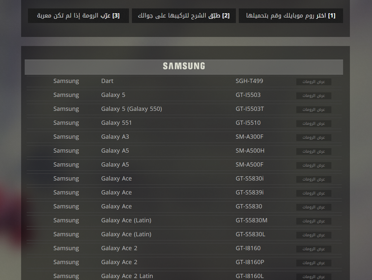Show ROMs for Galaxy A3 SM-A300F
Image resolution: width=372 pixels, height=280 pixels.
coord(314,137)
